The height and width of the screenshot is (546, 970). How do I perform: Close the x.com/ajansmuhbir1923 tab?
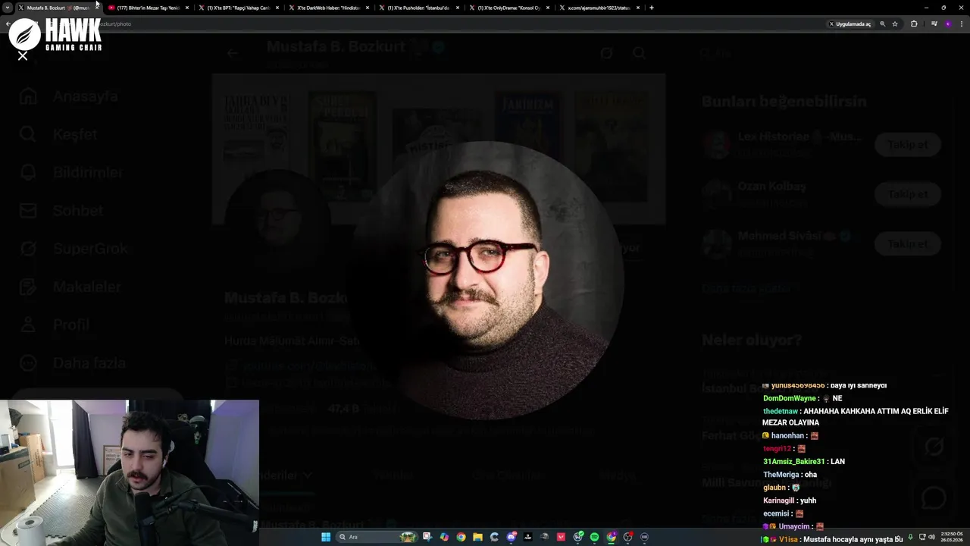click(x=638, y=8)
